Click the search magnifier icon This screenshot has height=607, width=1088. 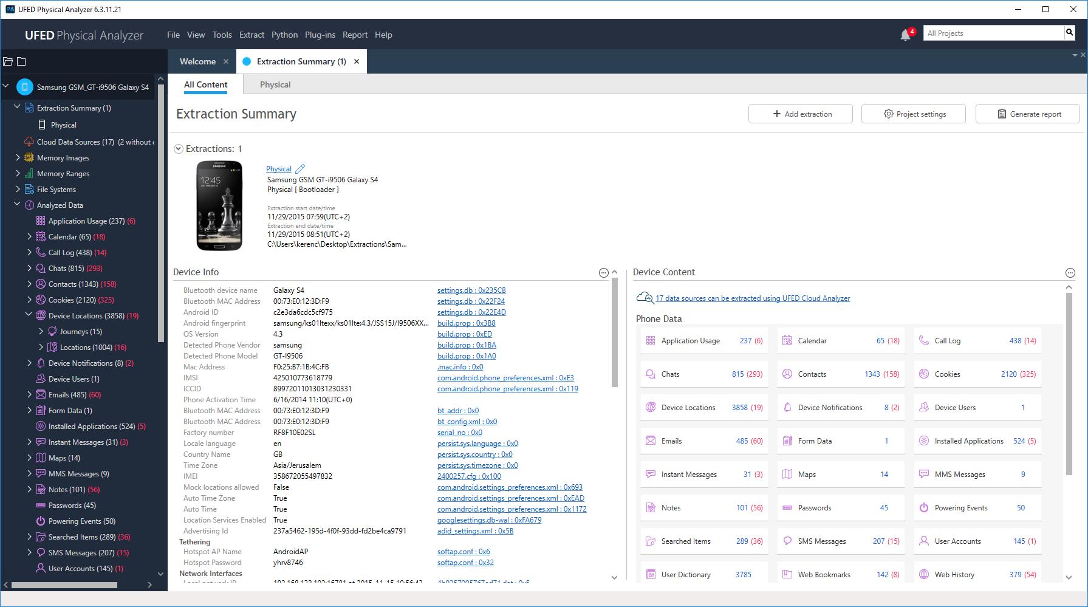[1069, 33]
